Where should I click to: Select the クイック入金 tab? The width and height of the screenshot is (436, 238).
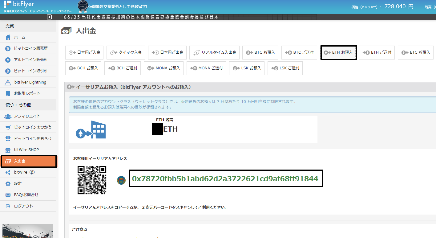click(126, 52)
